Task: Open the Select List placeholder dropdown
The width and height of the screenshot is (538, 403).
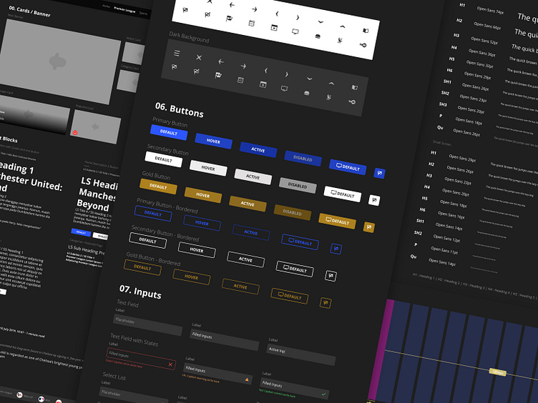Action: coord(133,397)
